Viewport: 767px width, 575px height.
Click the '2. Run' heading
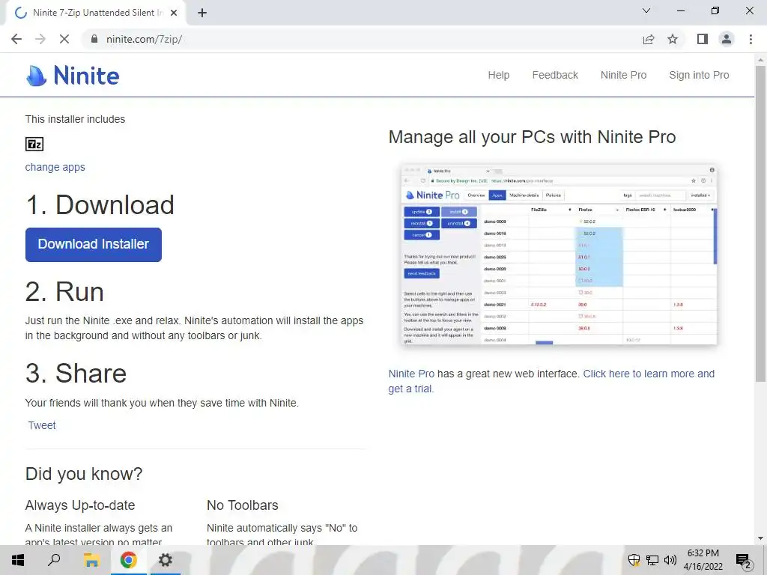(64, 292)
